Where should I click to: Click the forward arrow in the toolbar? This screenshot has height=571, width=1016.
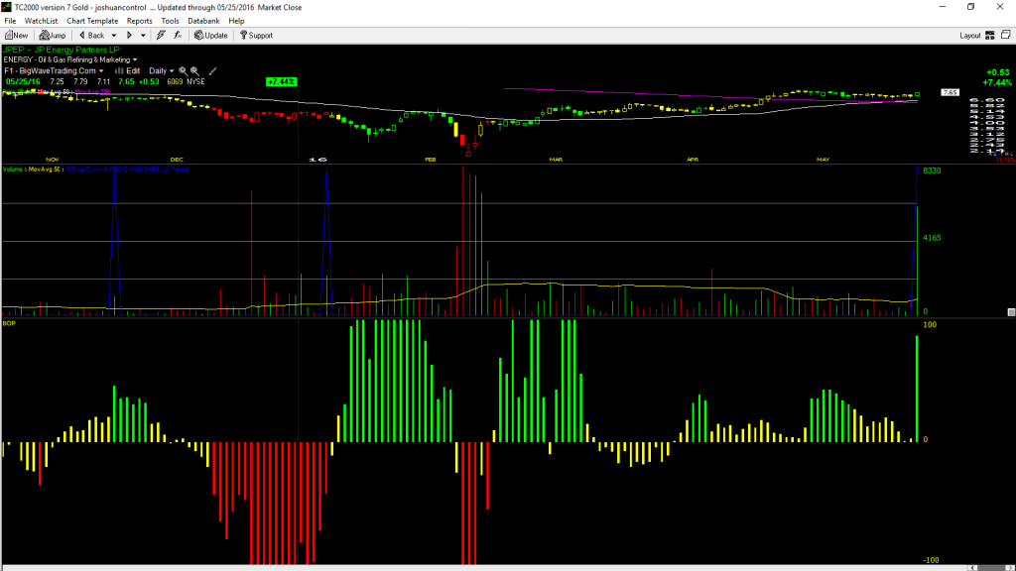pyautogui.click(x=129, y=36)
